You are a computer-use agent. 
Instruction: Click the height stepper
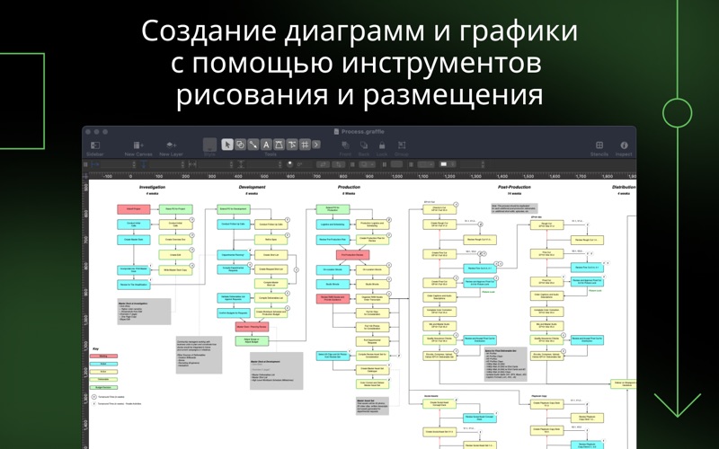pyautogui.click(x=280, y=164)
